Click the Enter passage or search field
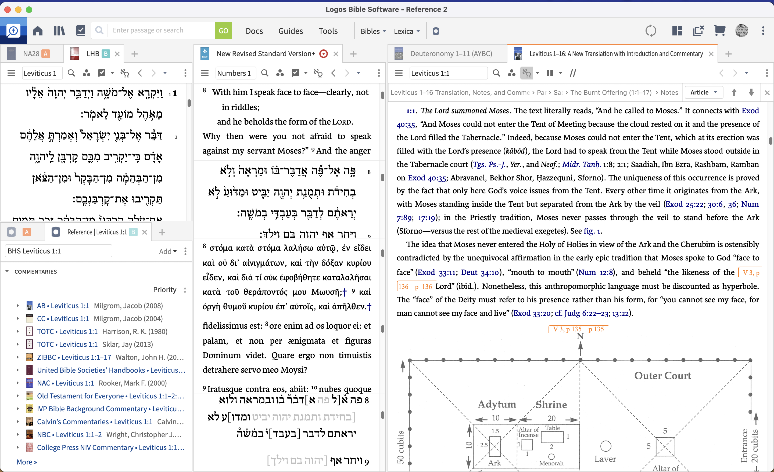The height and width of the screenshot is (472, 774). [x=162, y=31]
